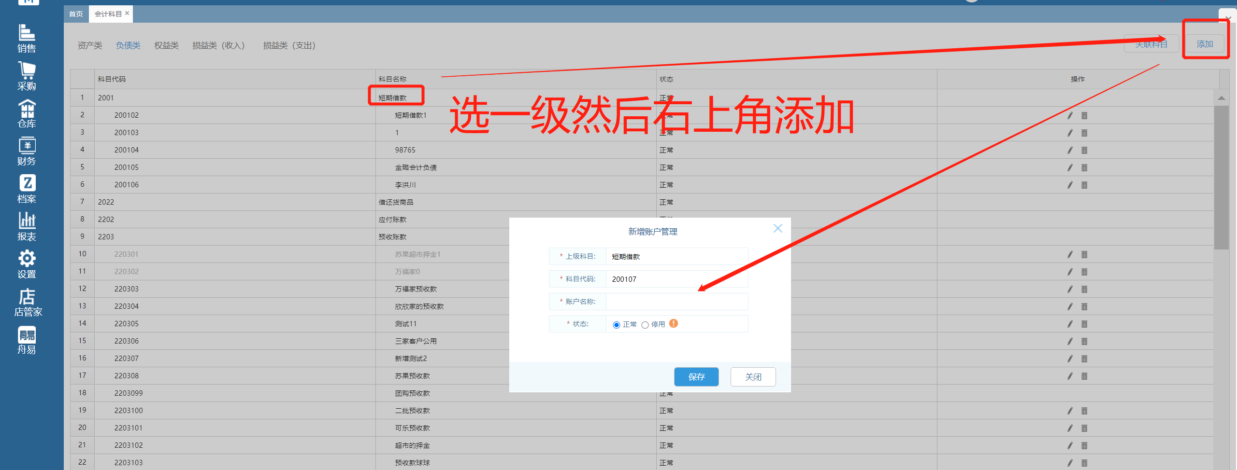This screenshot has height=470, width=1237.
Task: Edit row 200102 with pencil icon
Action: 1070,115
